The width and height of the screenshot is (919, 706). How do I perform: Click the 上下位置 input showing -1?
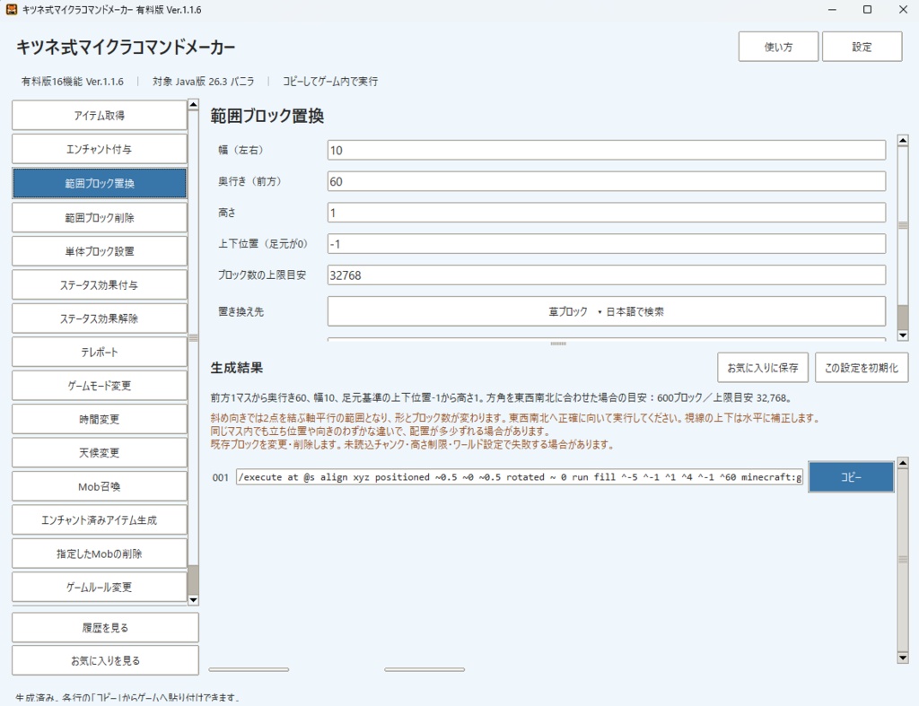(607, 244)
